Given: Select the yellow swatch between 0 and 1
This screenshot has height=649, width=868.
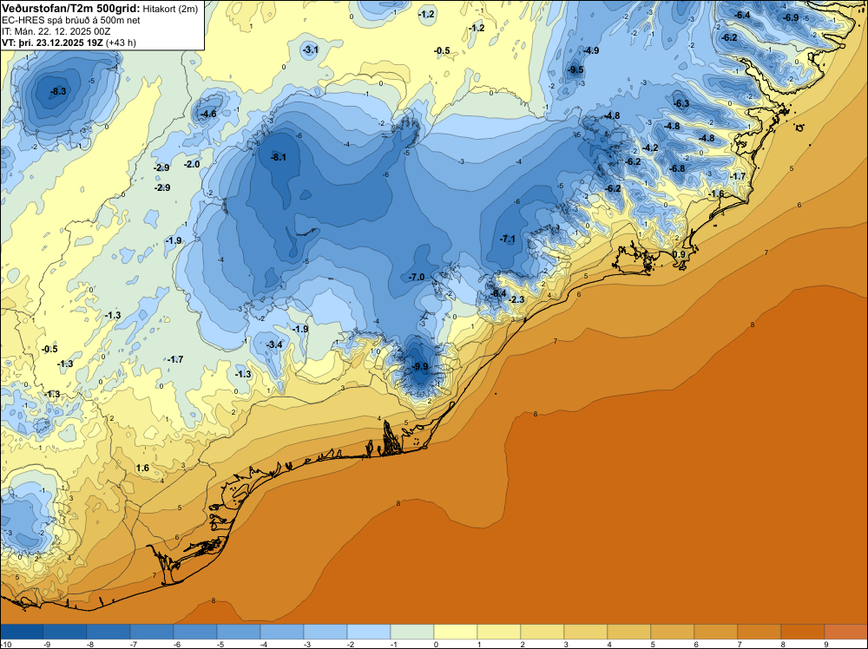Looking at the screenshot, I should coord(456,632).
